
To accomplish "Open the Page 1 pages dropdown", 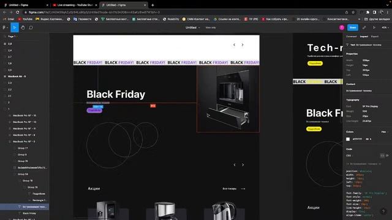I will 12,37.
